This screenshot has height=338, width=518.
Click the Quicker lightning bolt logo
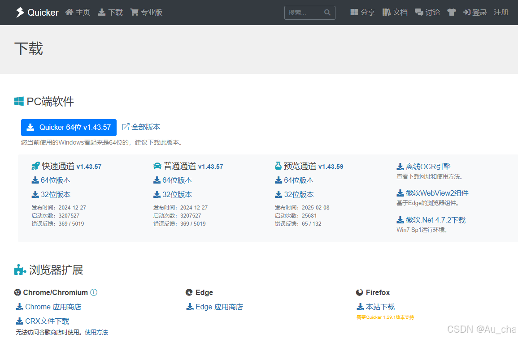click(19, 12)
